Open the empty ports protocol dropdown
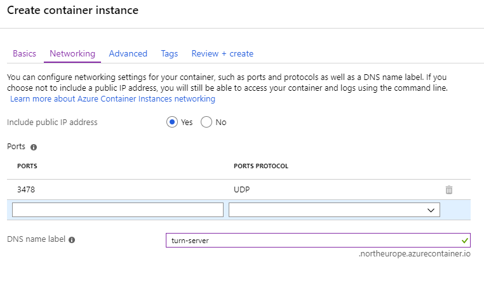 tap(334, 209)
